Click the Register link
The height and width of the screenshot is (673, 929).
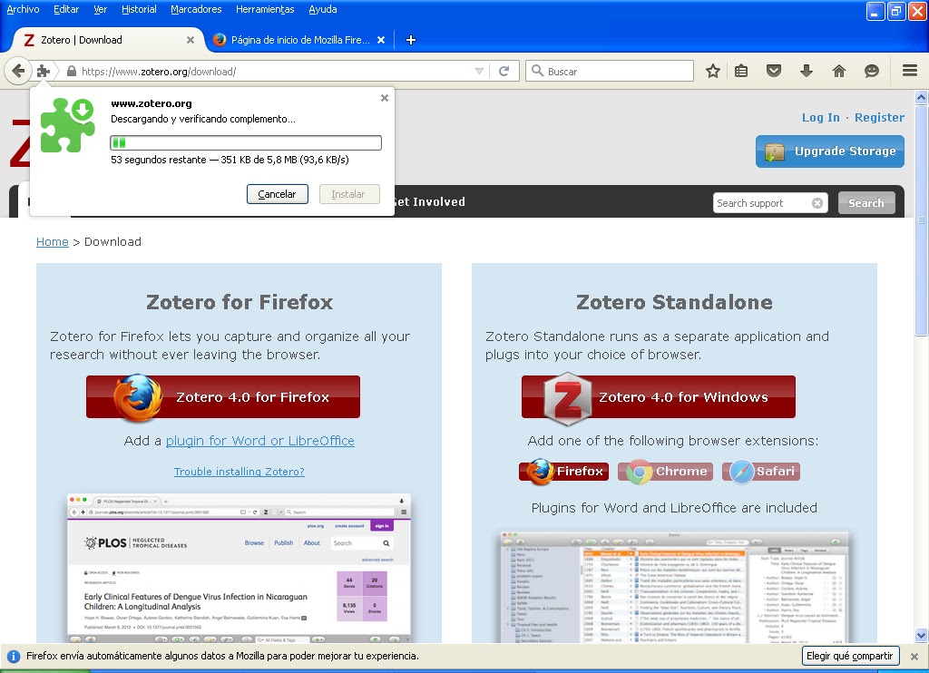click(879, 117)
